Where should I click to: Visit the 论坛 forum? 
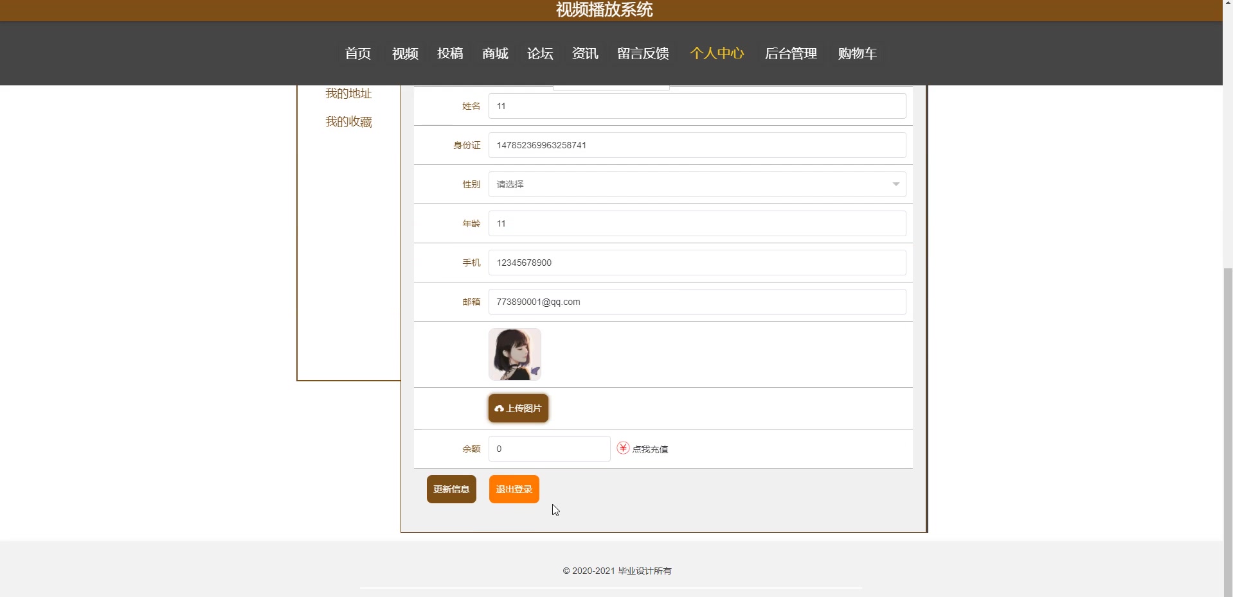point(539,54)
